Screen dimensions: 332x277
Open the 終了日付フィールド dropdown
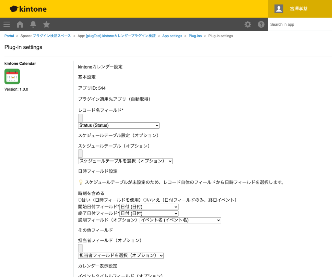(149, 213)
